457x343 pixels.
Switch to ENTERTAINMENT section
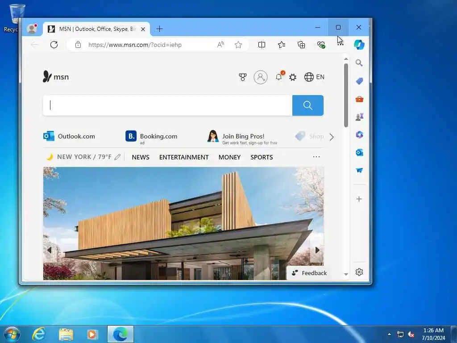(184, 157)
